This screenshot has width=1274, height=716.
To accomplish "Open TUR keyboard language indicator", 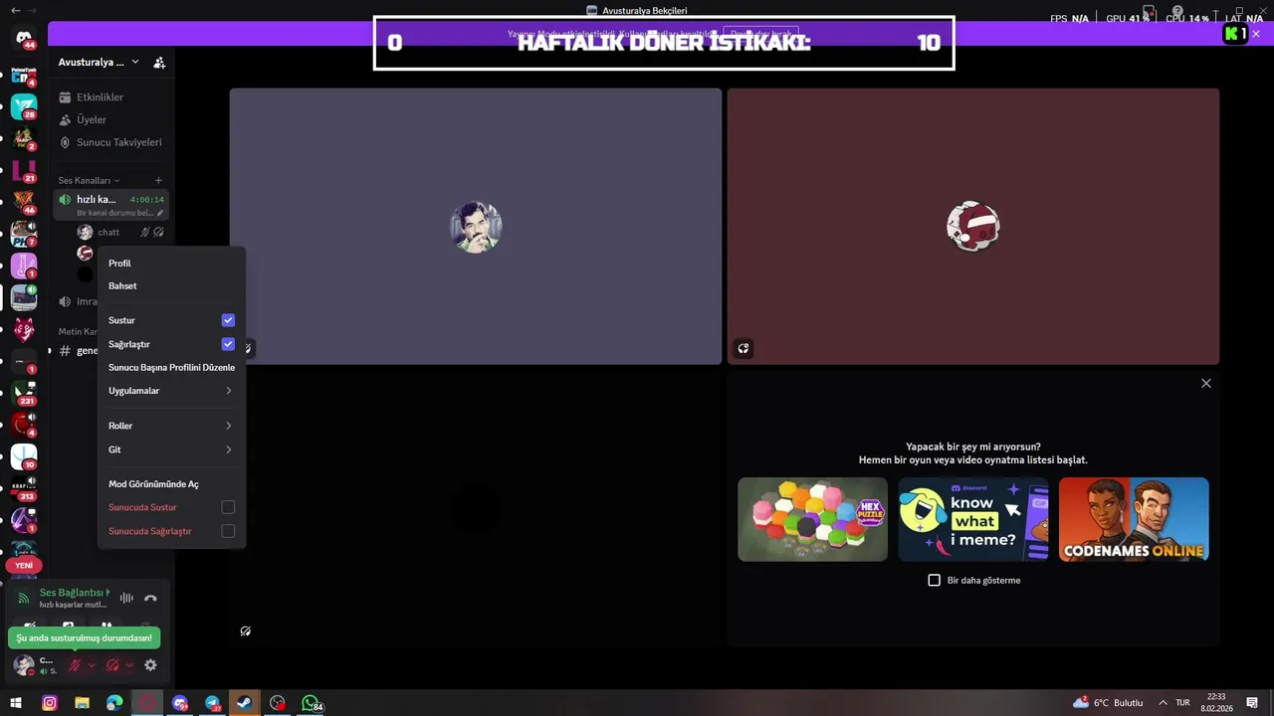I will 1182,703.
